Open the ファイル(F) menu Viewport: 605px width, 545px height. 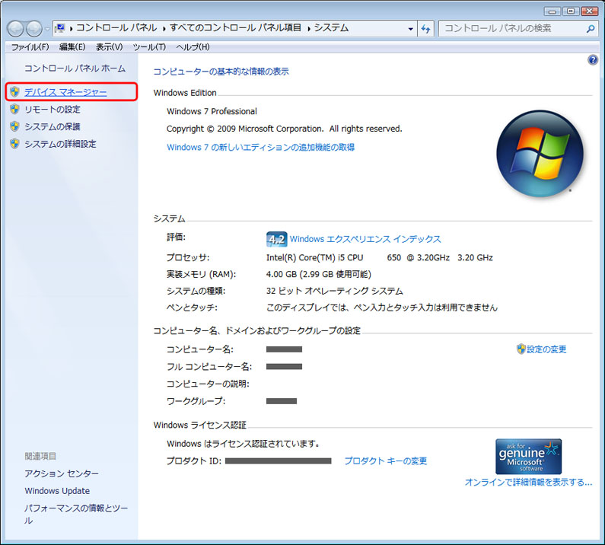tap(30, 47)
